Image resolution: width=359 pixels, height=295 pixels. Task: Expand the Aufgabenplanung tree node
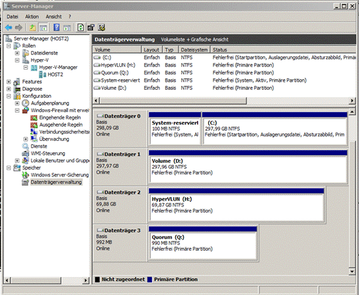[x=17, y=103]
